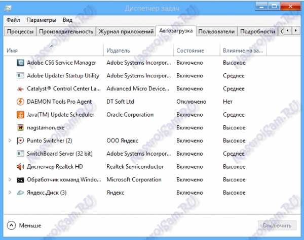Click the Меньше label
The height and width of the screenshot is (240, 304).
click(30, 225)
